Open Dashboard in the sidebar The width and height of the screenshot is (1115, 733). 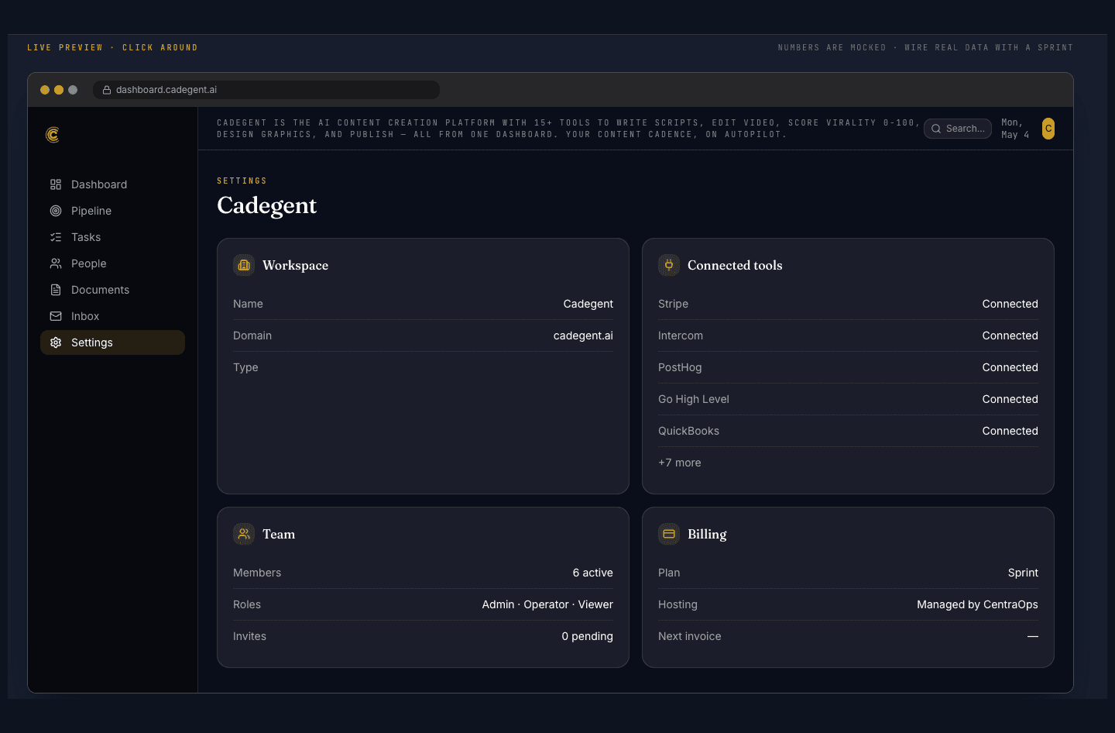click(x=112, y=184)
